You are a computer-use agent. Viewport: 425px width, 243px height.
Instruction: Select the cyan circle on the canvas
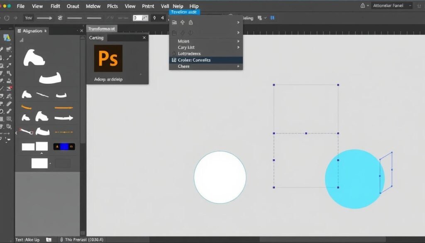coord(354,179)
